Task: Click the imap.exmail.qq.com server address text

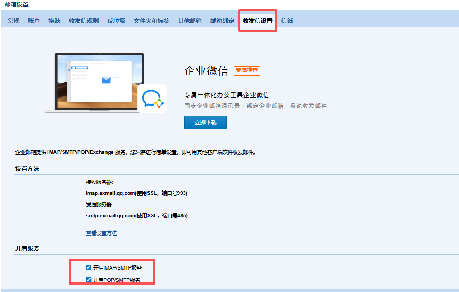Action: (x=136, y=193)
